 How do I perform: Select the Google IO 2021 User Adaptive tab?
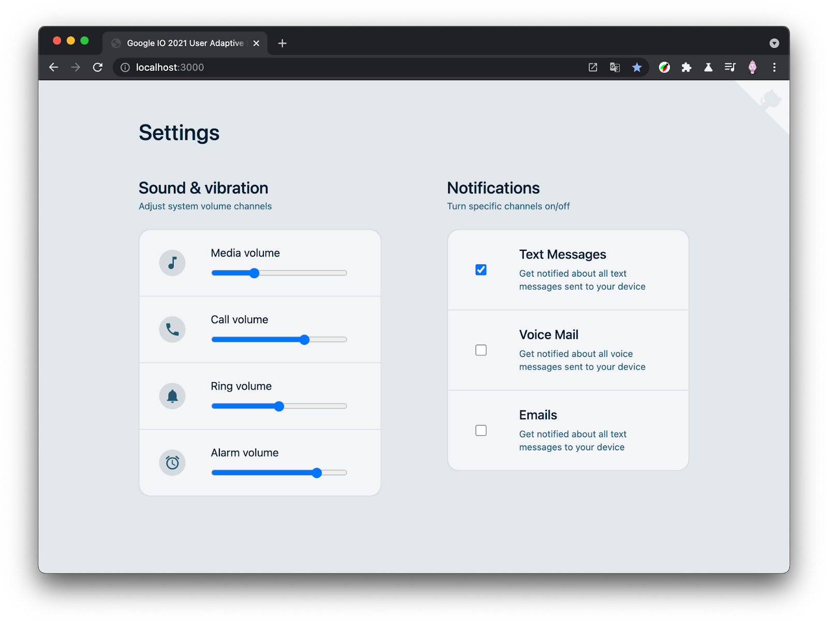point(185,43)
